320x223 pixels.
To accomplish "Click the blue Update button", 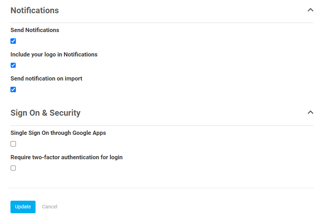I will 23,207.
